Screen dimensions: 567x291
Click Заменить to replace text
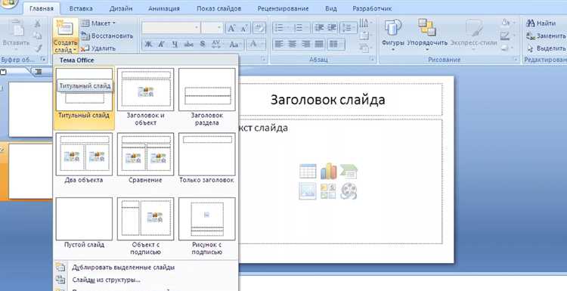[546, 36]
